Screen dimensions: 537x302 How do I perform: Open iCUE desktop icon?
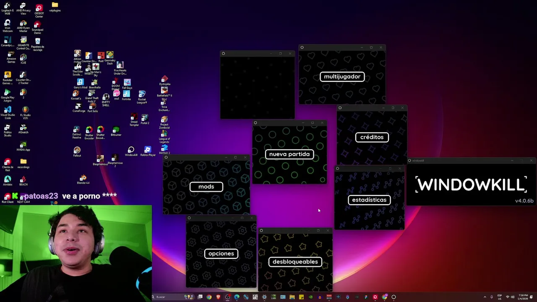(x=23, y=59)
